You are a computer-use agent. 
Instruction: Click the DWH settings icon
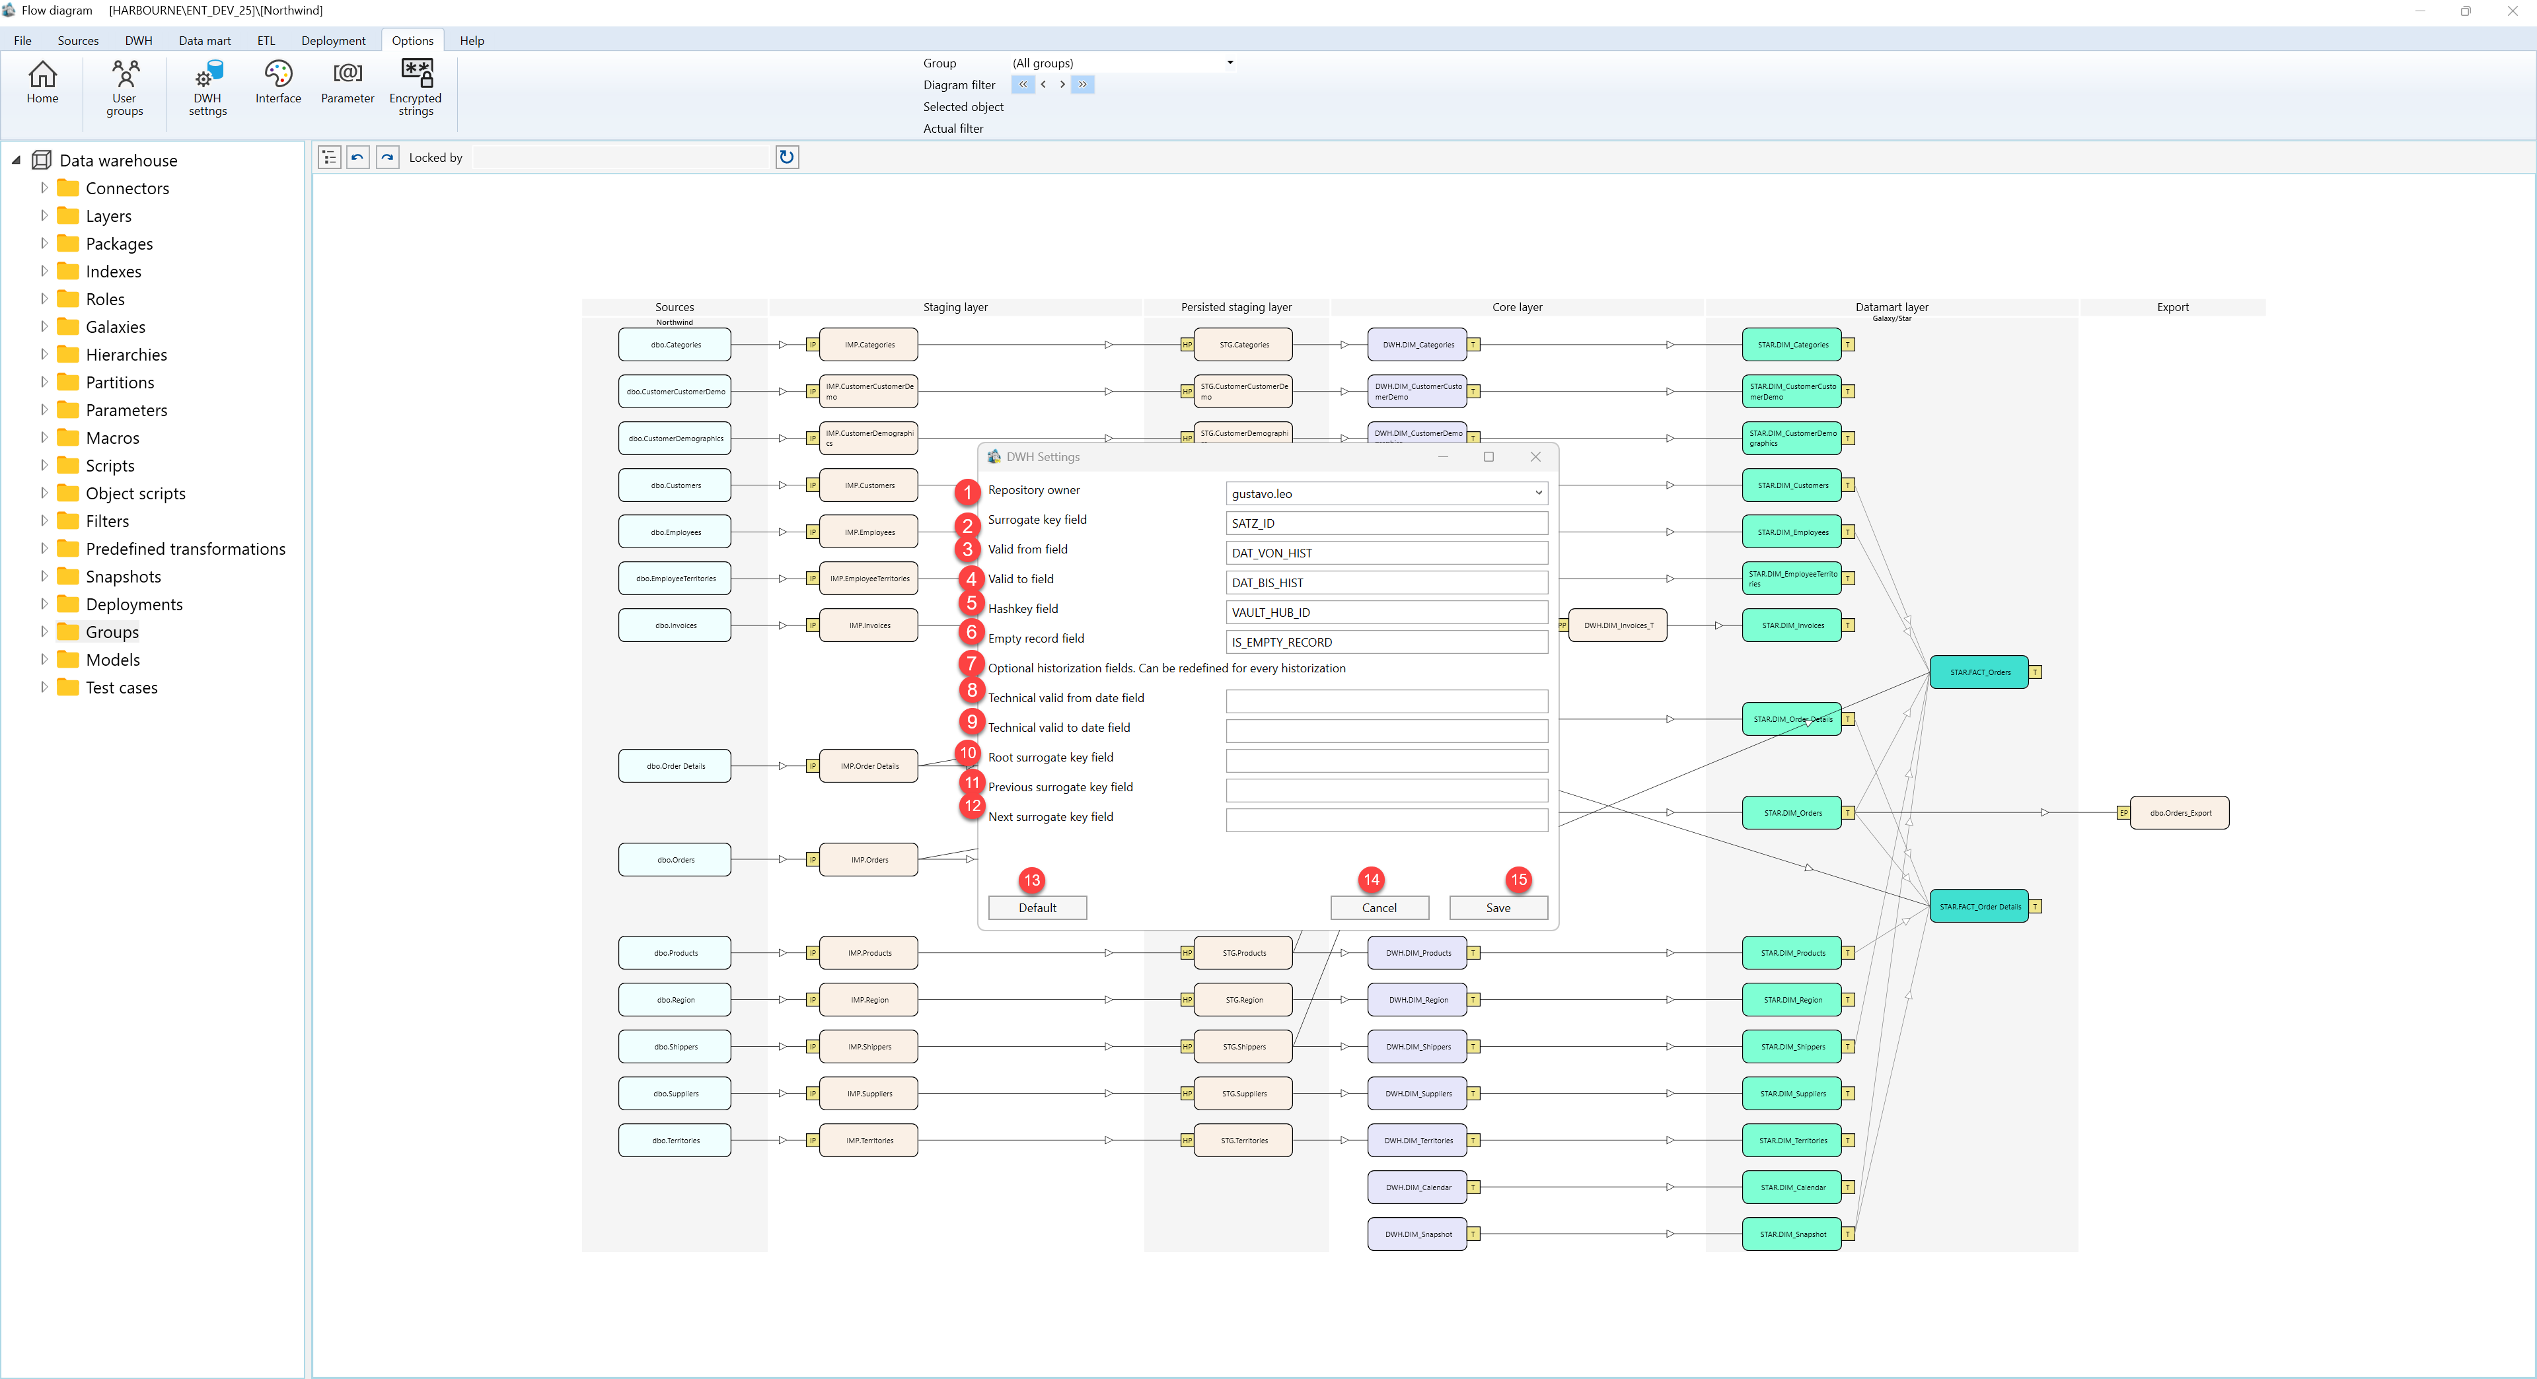click(208, 88)
